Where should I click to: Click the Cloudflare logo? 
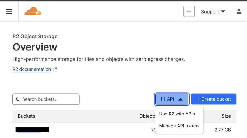[33, 11]
